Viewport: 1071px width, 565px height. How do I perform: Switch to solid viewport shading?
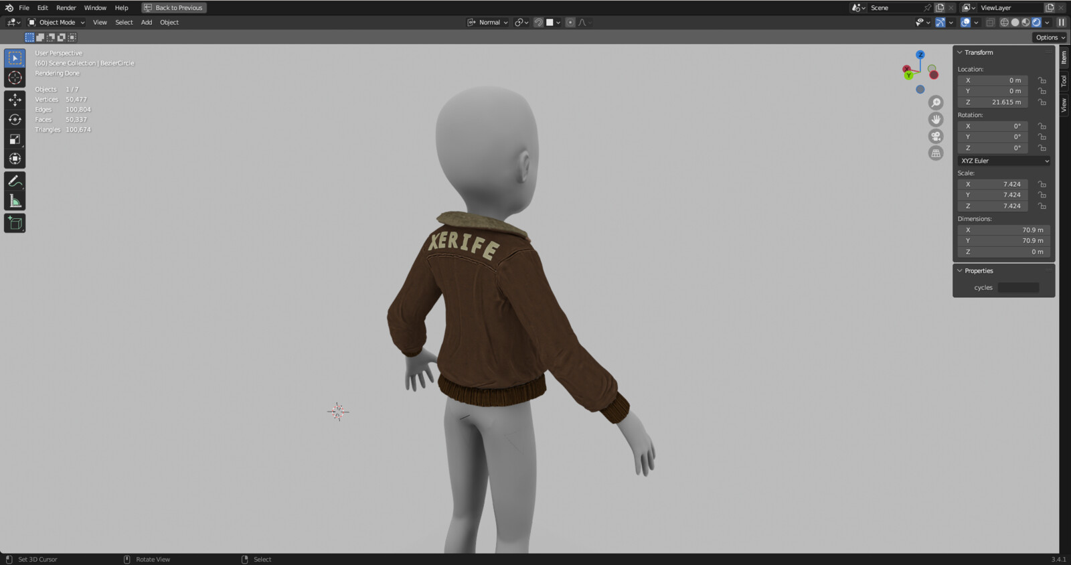point(1015,22)
